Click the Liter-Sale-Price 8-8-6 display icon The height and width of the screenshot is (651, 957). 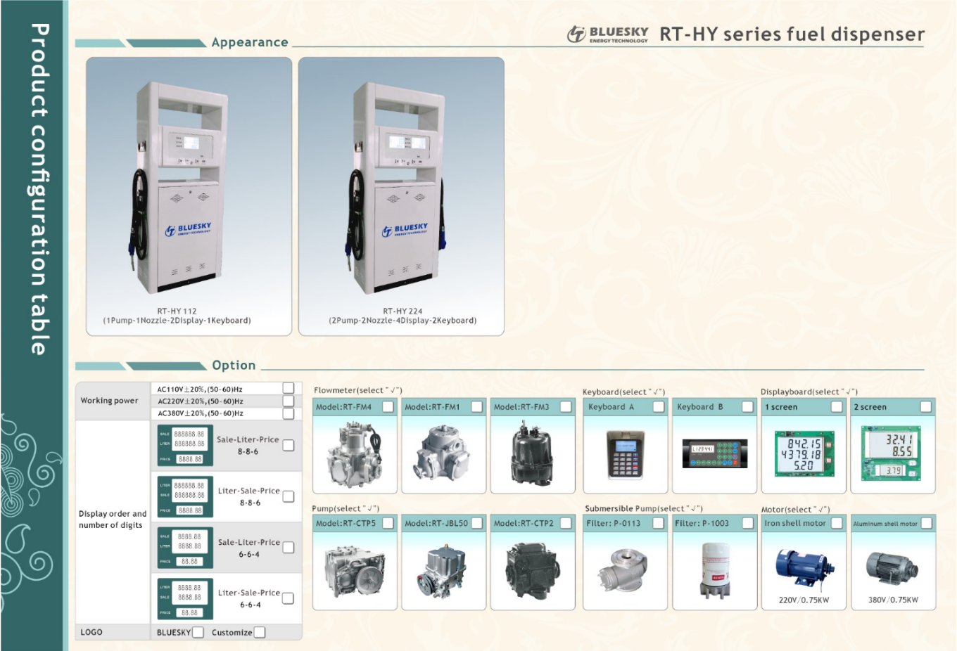(184, 496)
